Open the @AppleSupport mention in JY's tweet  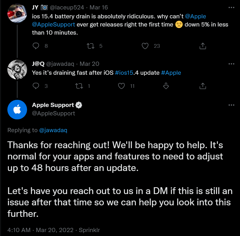pos(53,25)
